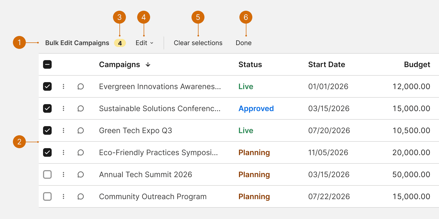Uncheck the Evergreen Innovations campaign checkbox
Image resolution: width=439 pixels, height=219 pixels.
click(47, 86)
